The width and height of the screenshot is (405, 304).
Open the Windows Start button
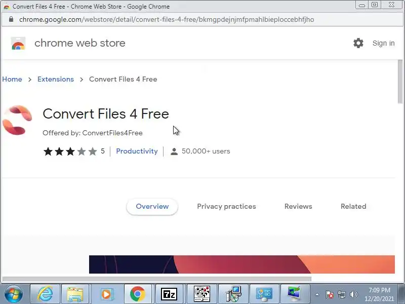[13, 294]
